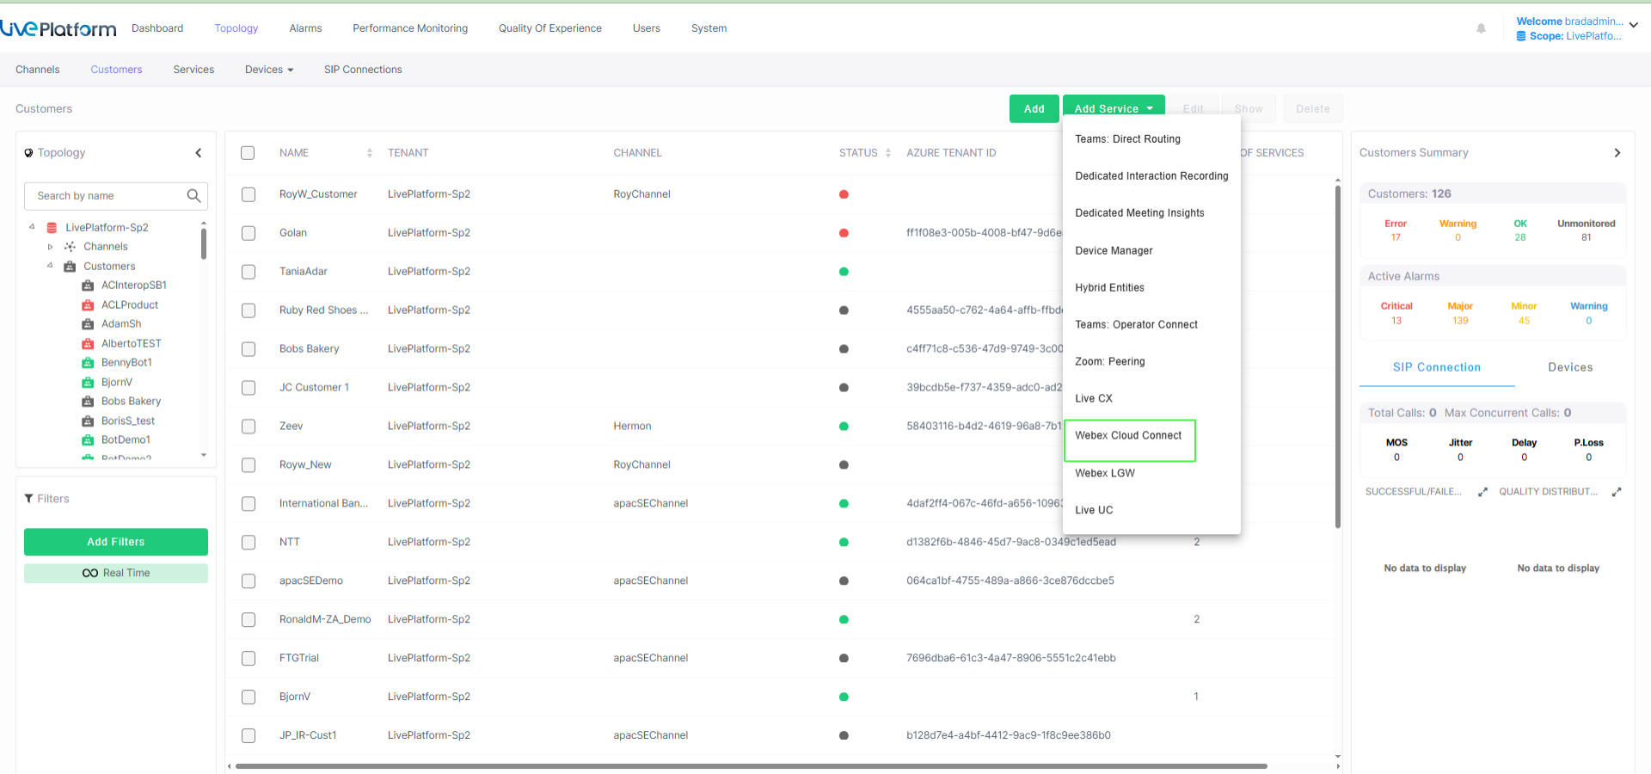Open the Performance Monitoring menu
Image resolution: width=1651 pixels, height=774 pixels.
(x=410, y=28)
